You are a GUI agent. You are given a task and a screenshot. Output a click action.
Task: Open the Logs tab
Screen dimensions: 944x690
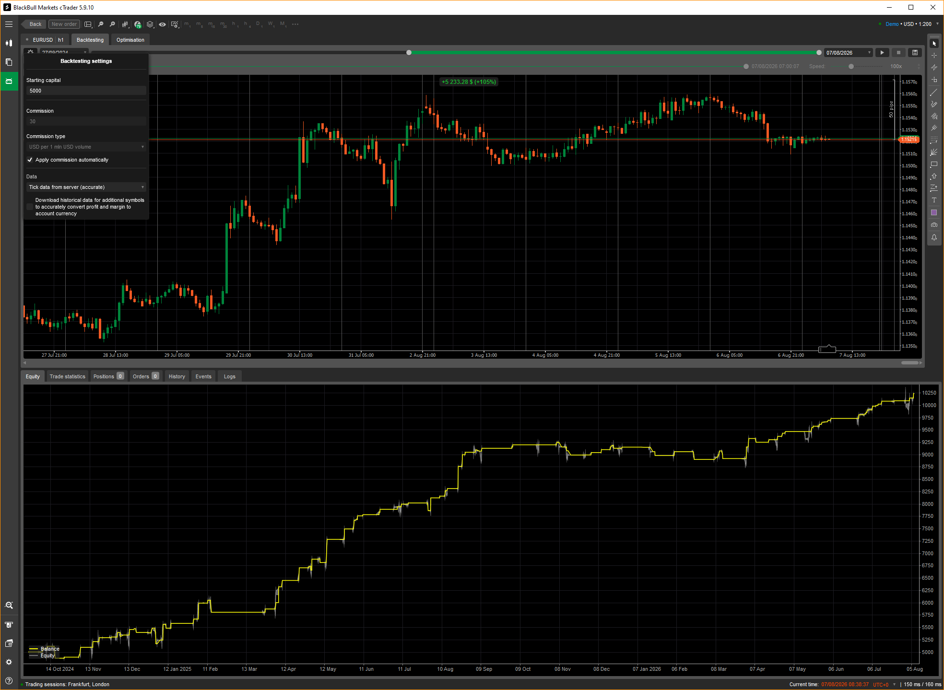tap(230, 376)
